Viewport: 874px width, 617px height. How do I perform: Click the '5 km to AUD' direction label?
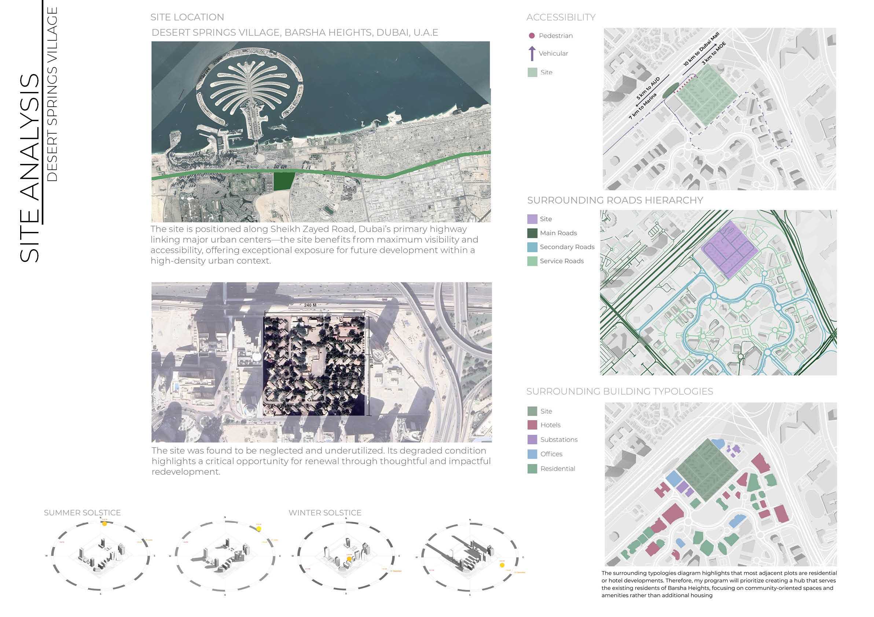point(648,89)
